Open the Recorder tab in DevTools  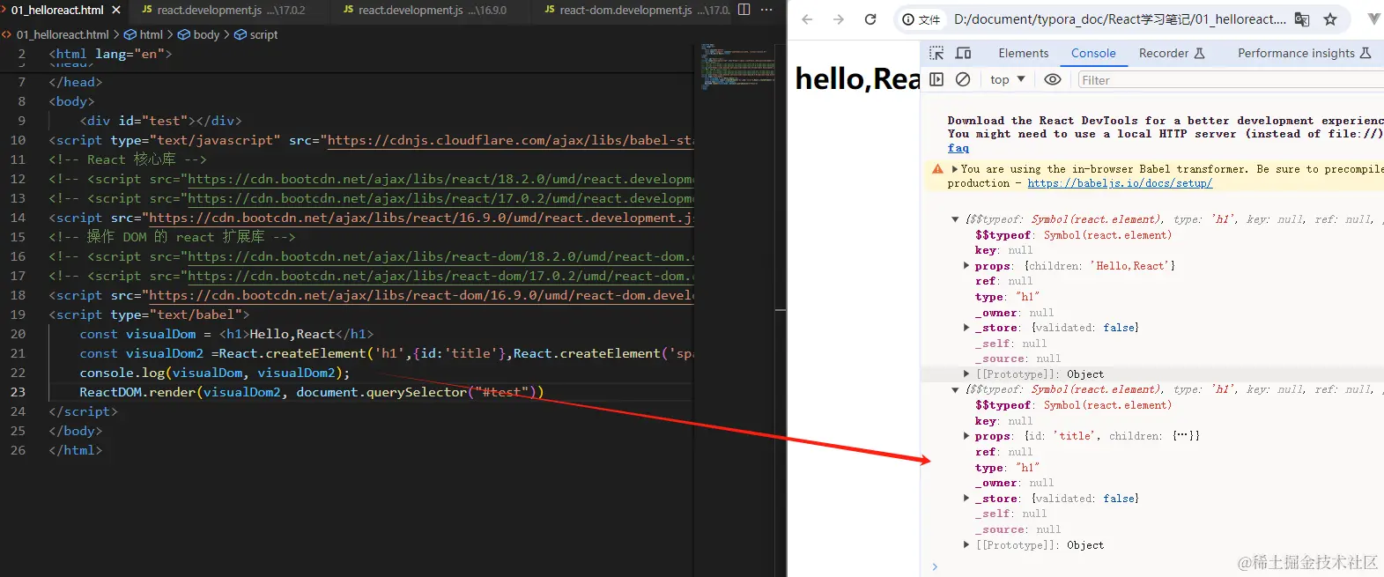(1172, 53)
